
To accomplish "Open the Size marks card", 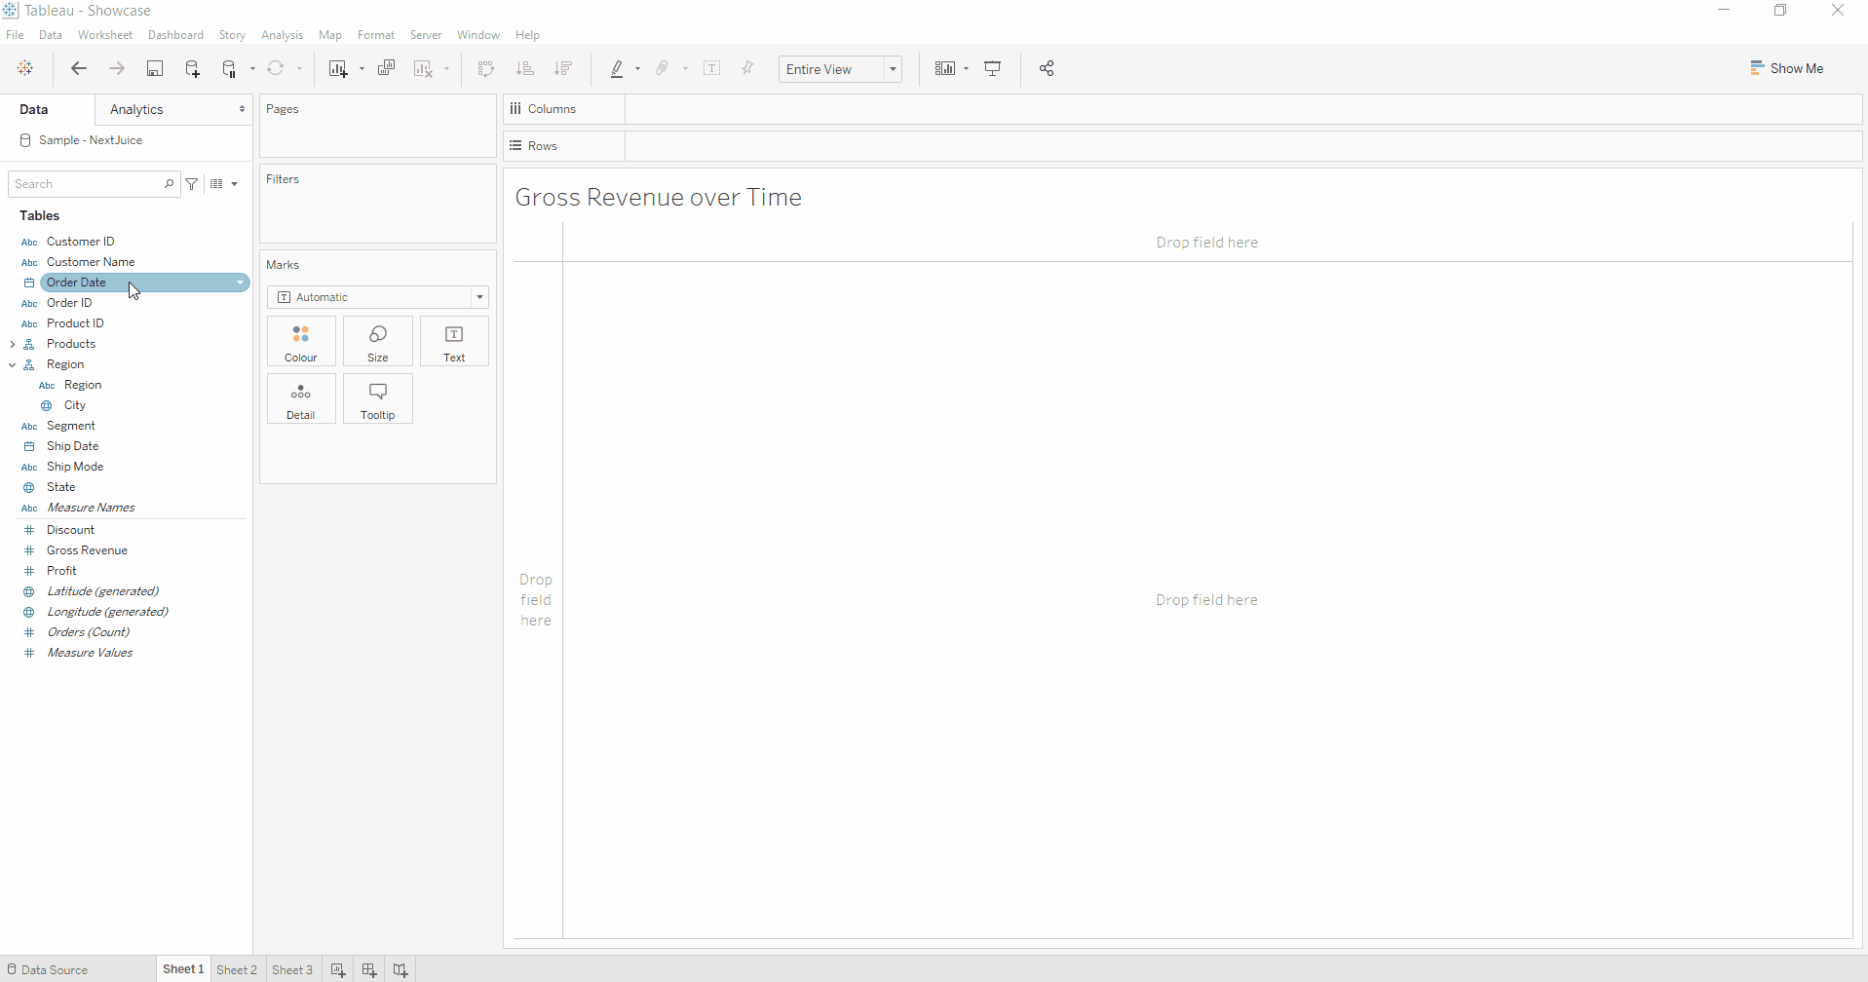I will point(378,342).
